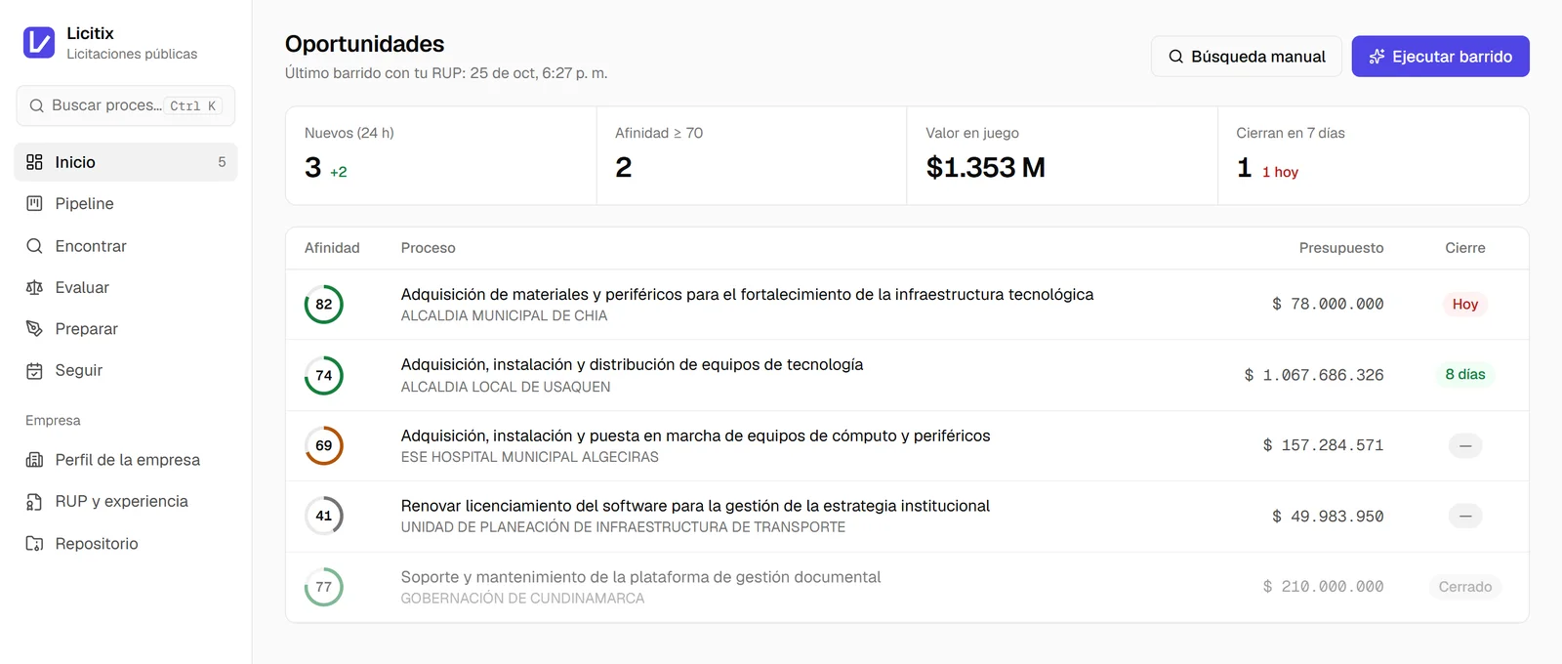Select the Nuevos (24 h) stat card

(441, 155)
